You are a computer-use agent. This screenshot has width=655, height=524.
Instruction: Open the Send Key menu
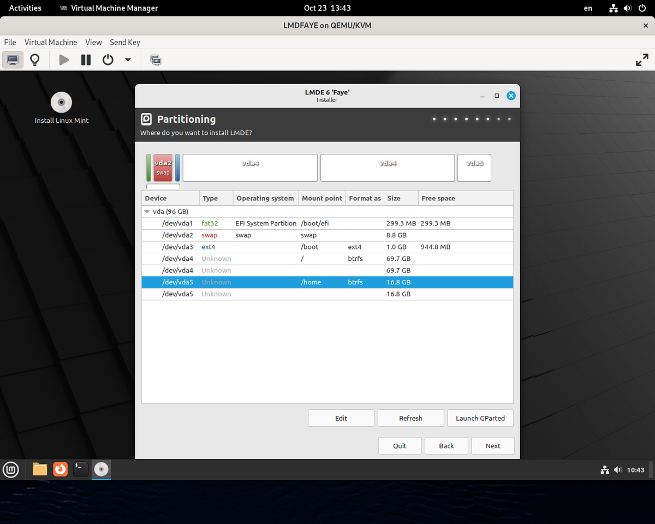[125, 42]
